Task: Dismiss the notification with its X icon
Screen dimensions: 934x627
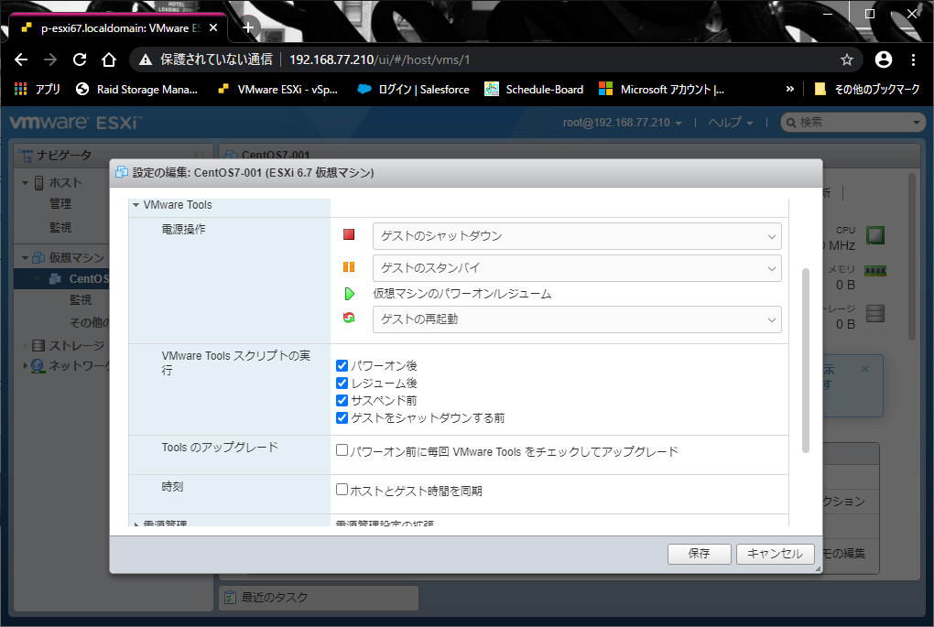Action: point(865,369)
